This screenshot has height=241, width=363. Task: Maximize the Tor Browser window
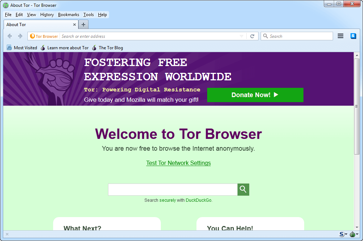click(x=339, y=4)
